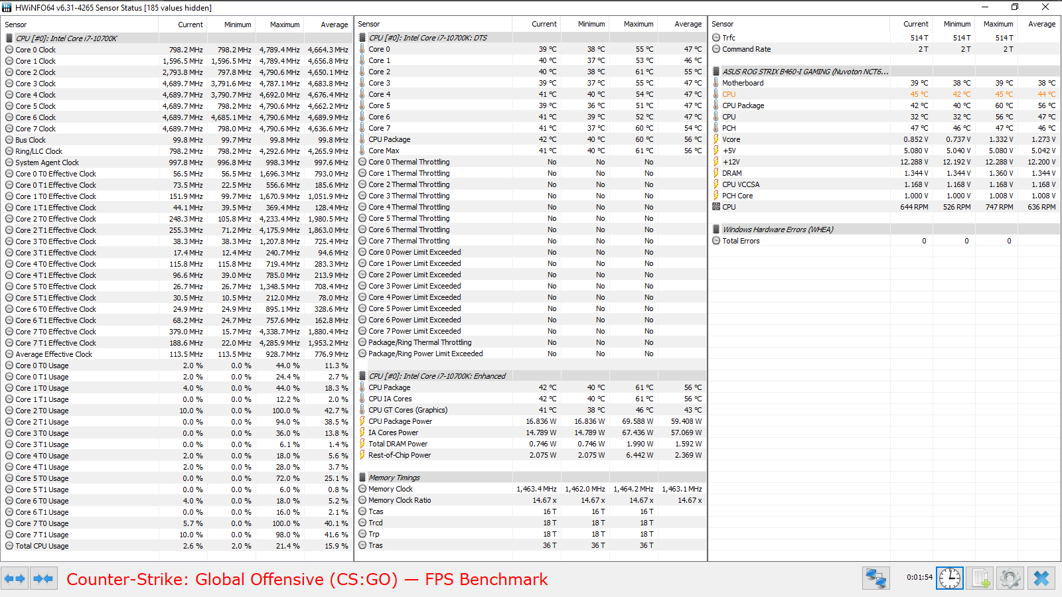Open sensor settings gear icon
The height and width of the screenshot is (597, 1062).
[1010, 578]
